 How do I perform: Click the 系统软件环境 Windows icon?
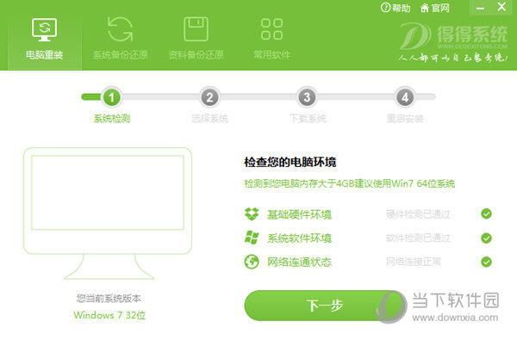tap(252, 238)
